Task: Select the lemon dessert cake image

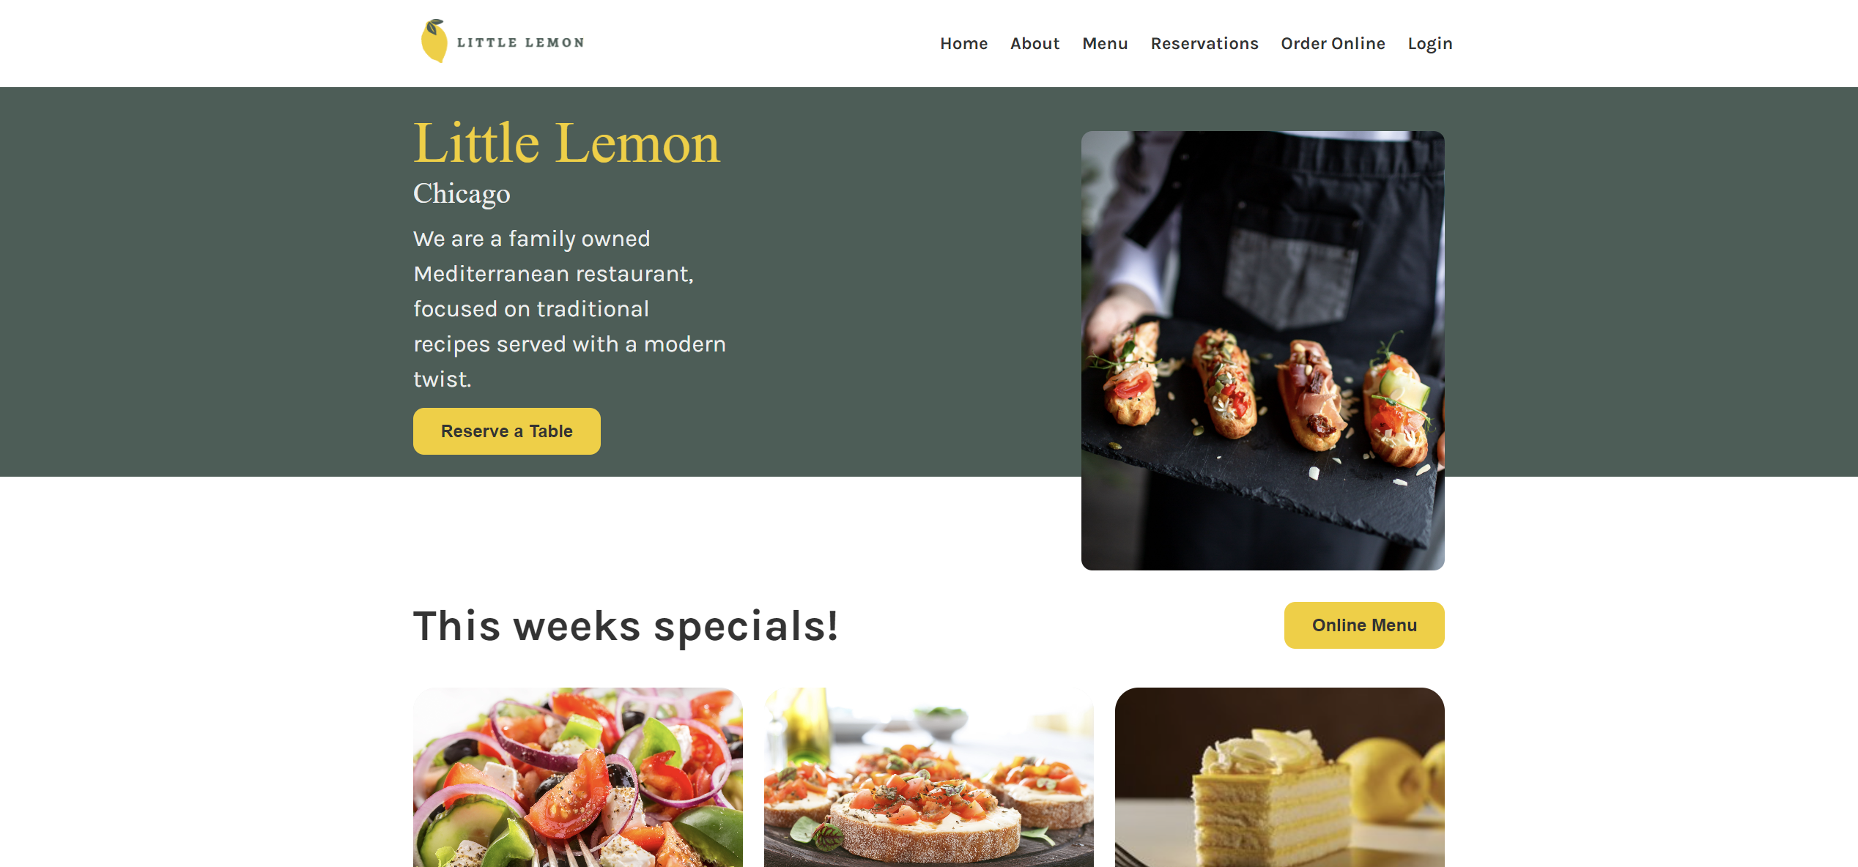Action: coord(1280,777)
